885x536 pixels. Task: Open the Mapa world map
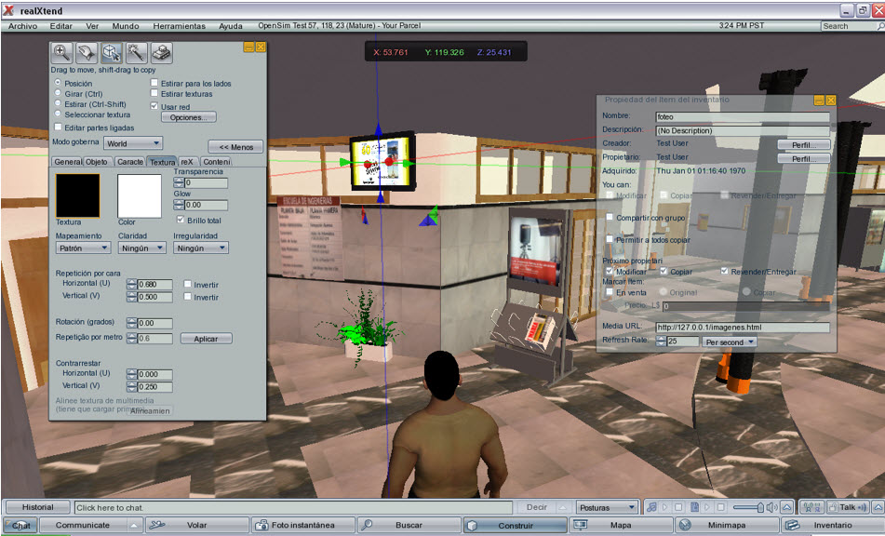(x=621, y=525)
